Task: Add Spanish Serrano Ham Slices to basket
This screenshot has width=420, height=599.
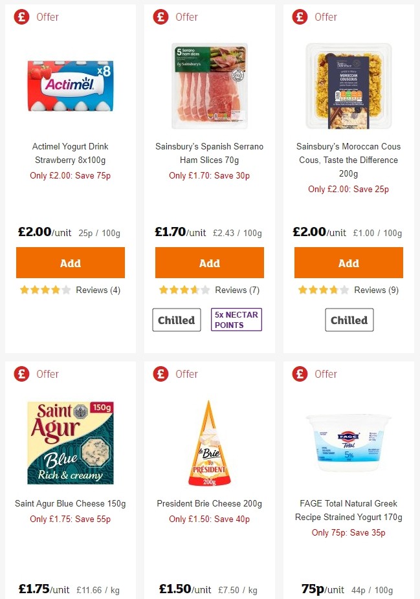Action: point(209,263)
